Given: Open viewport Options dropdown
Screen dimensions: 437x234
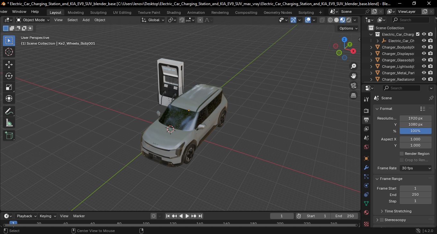Looking at the screenshot, I should pyautogui.click(x=349, y=28).
